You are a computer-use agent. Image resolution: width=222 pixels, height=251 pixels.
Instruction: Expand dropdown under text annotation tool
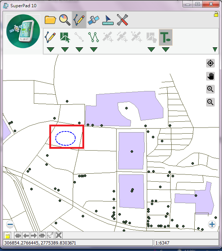pyautogui.click(x=166, y=49)
